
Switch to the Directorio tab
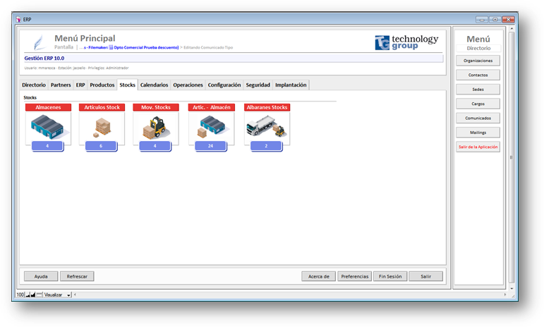tap(34, 85)
